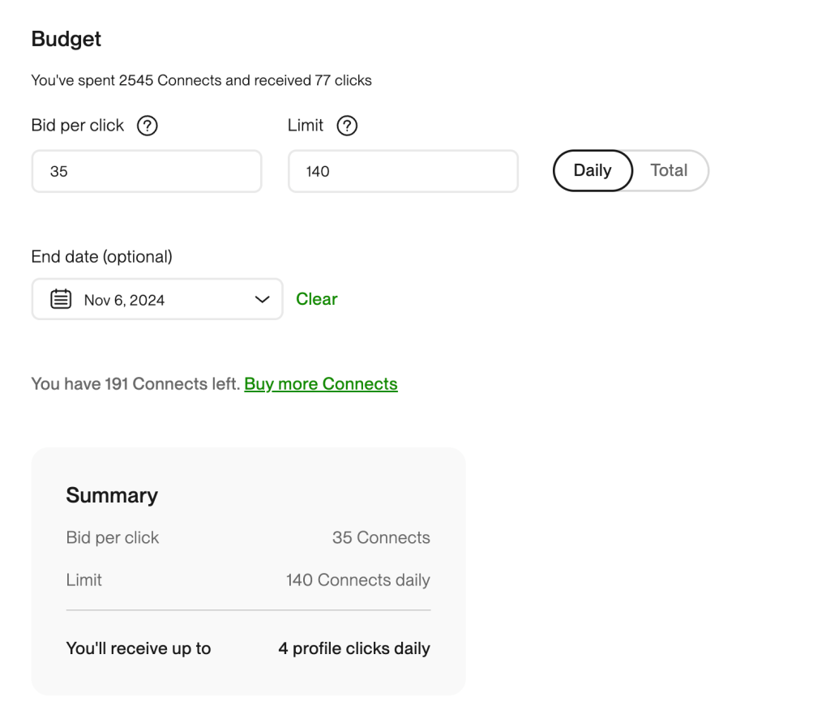Click the calendar icon in end date field
The image size is (830, 723).
[x=61, y=298]
